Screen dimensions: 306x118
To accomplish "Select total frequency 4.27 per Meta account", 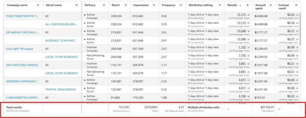I will pos(181,107).
